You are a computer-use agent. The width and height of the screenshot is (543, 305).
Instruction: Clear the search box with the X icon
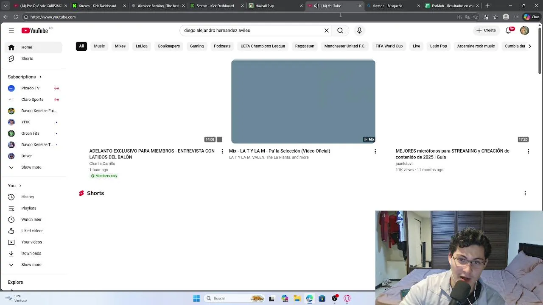tap(327, 30)
